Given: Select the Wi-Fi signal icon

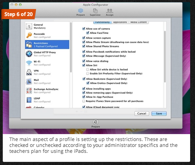Looking at the screenshot, I should [29, 63].
